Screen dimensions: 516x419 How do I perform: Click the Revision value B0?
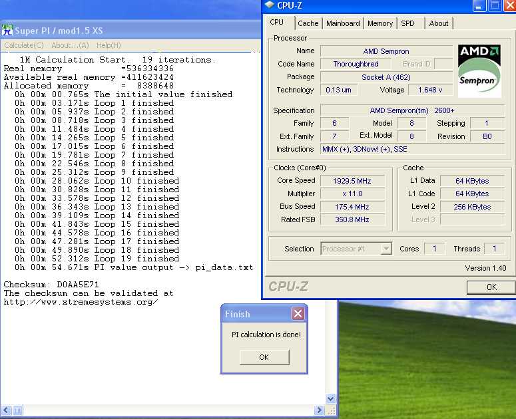point(487,136)
